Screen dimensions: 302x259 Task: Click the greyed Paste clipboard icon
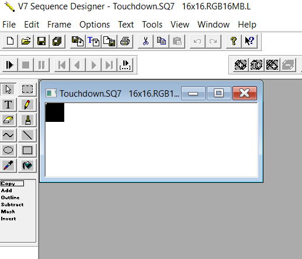click(x=177, y=42)
